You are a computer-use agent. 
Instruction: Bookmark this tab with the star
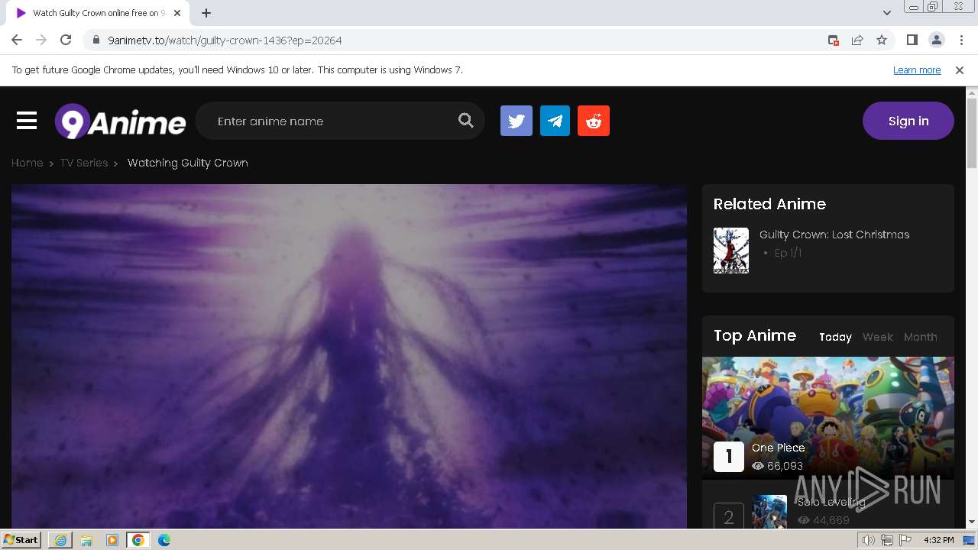(882, 40)
